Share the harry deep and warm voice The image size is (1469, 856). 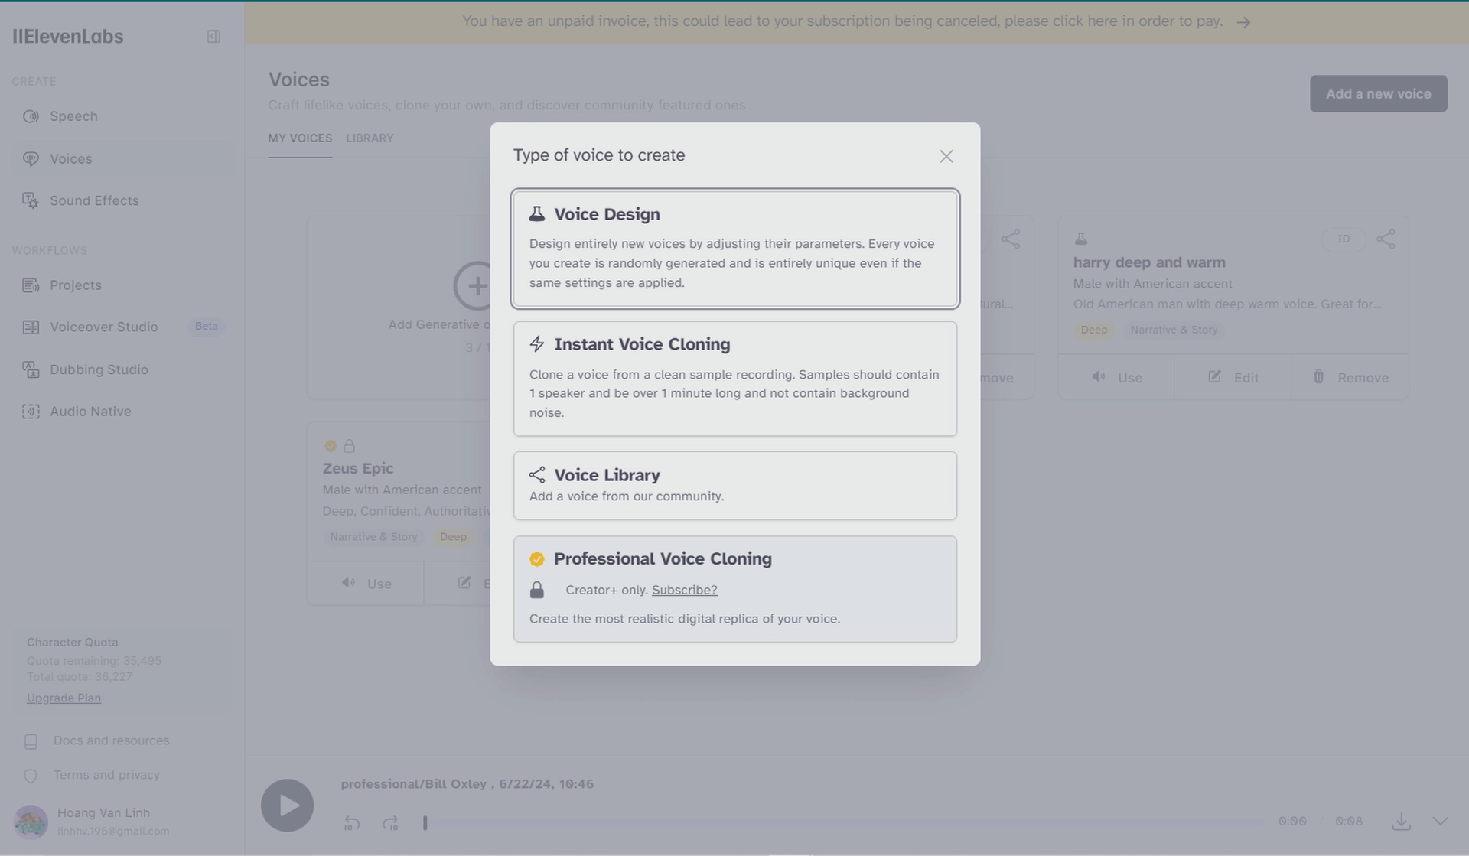[1386, 239]
